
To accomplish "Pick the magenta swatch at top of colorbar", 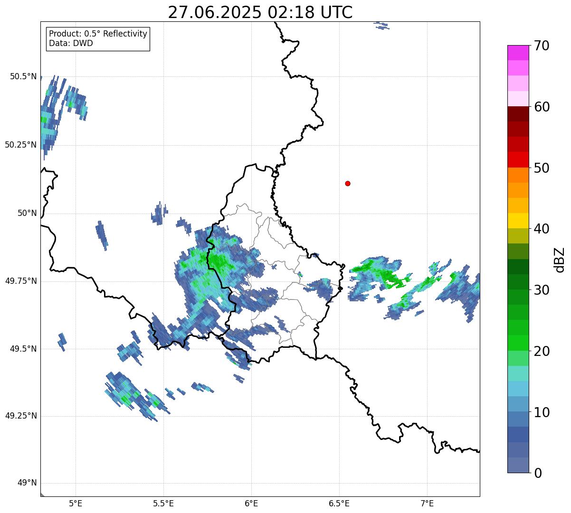I will tap(518, 53).
